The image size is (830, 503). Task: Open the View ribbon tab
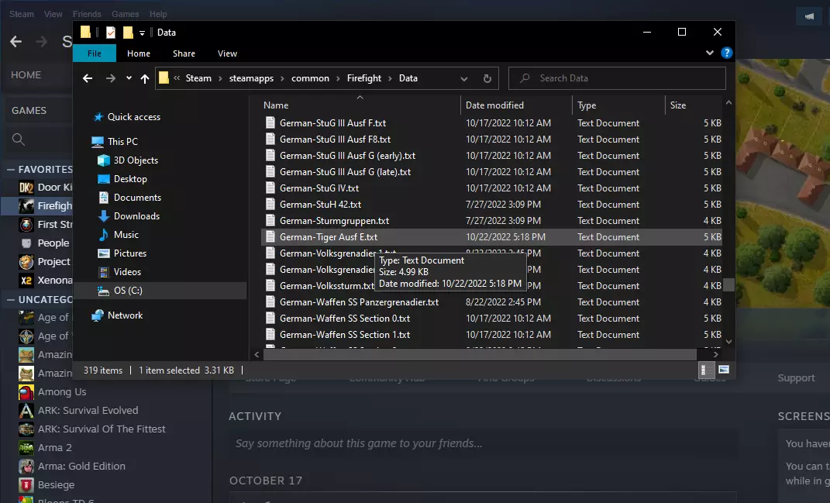pos(227,53)
